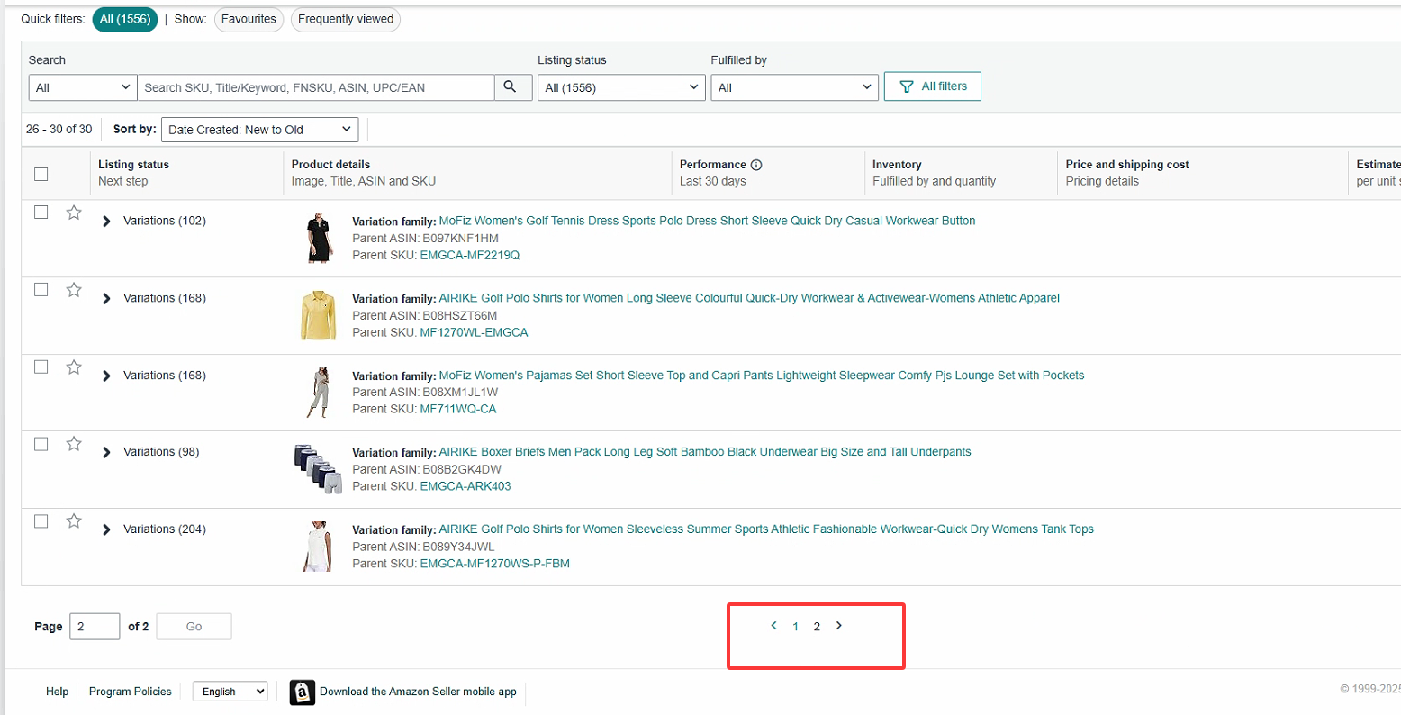Show Favourites quick filter
The width and height of the screenshot is (1401, 715).
click(x=249, y=20)
